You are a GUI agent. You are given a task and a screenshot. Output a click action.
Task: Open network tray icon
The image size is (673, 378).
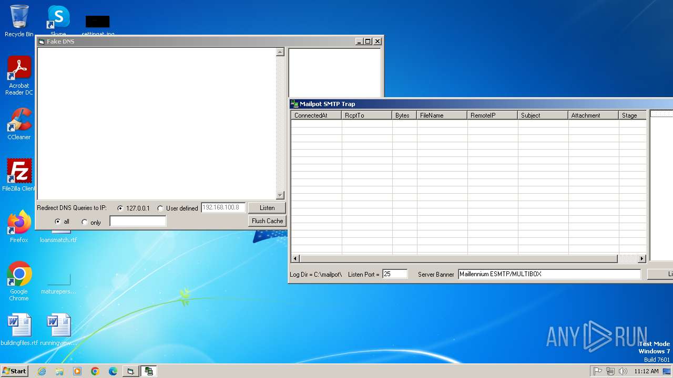click(610, 371)
